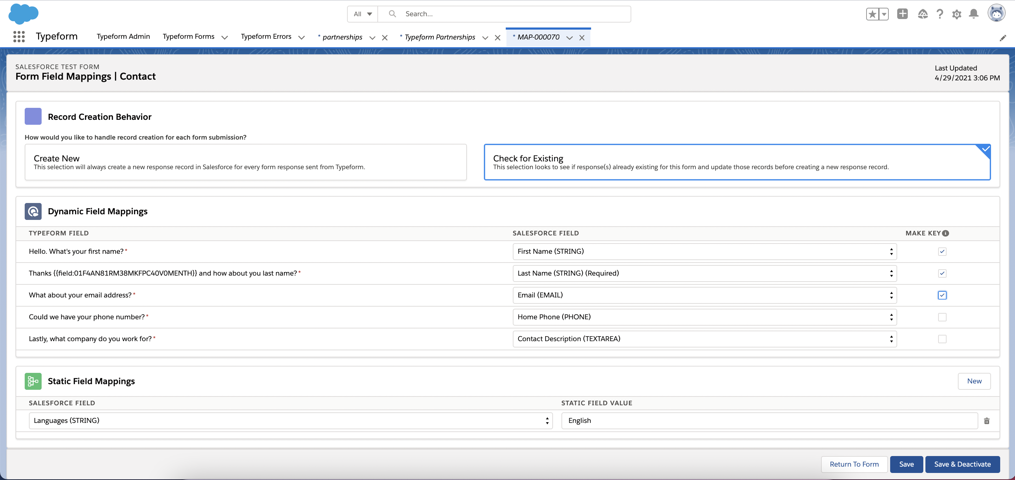This screenshot has height=480, width=1015.
Task: Click New in Static Field Mappings
Action: [x=974, y=381]
